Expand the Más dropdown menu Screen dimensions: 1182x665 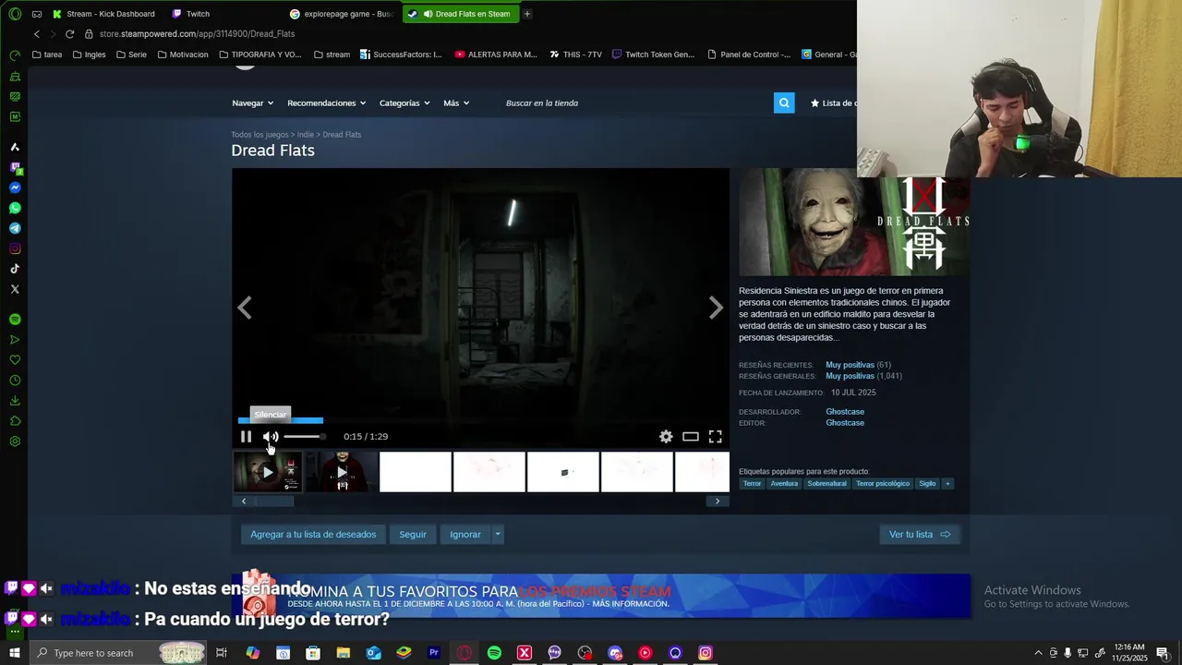click(x=456, y=103)
